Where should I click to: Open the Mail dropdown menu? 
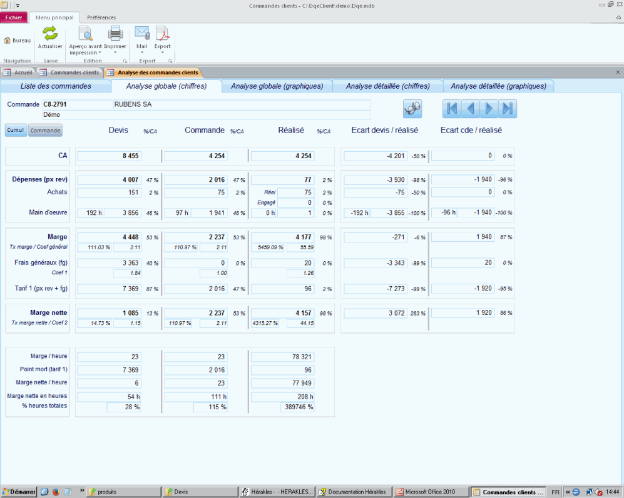tap(141, 53)
